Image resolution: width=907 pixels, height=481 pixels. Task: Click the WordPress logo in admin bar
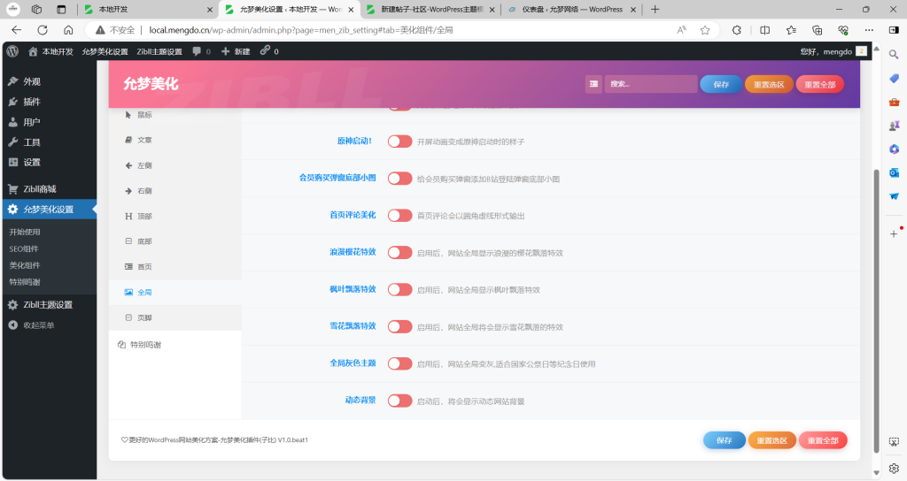coord(12,51)
